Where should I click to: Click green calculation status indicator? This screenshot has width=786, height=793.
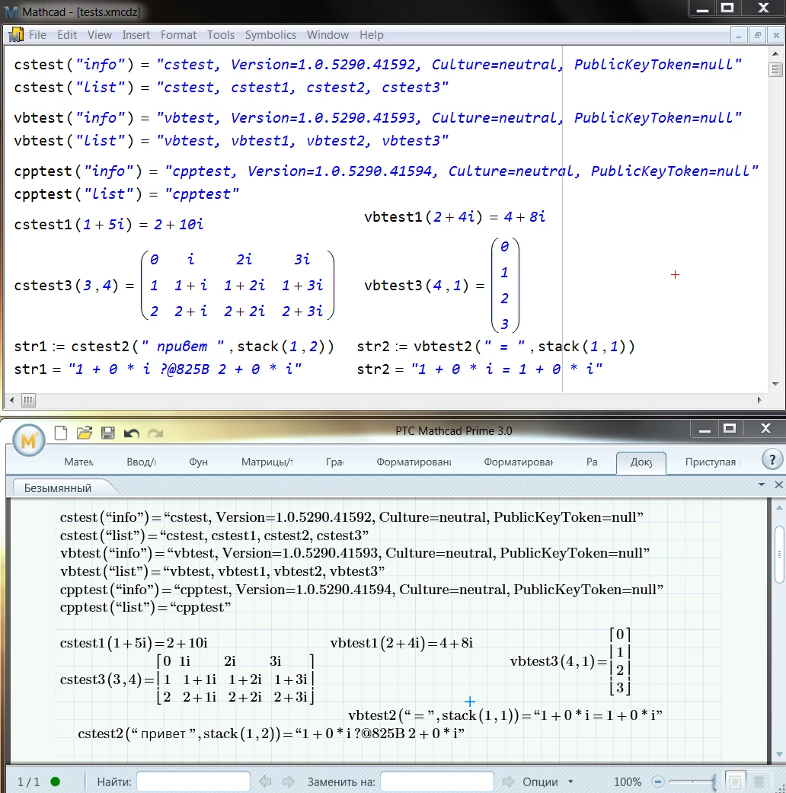coord(55,782)
